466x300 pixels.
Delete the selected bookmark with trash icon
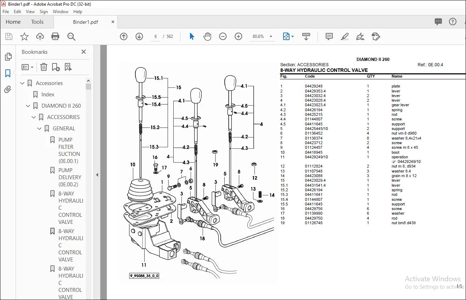44,67
